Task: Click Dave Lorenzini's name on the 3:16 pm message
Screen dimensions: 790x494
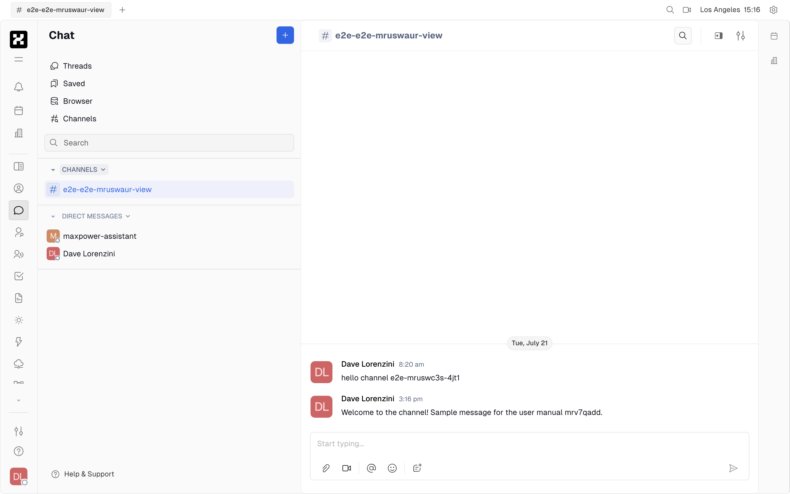Action: click(x=368, y=398)
